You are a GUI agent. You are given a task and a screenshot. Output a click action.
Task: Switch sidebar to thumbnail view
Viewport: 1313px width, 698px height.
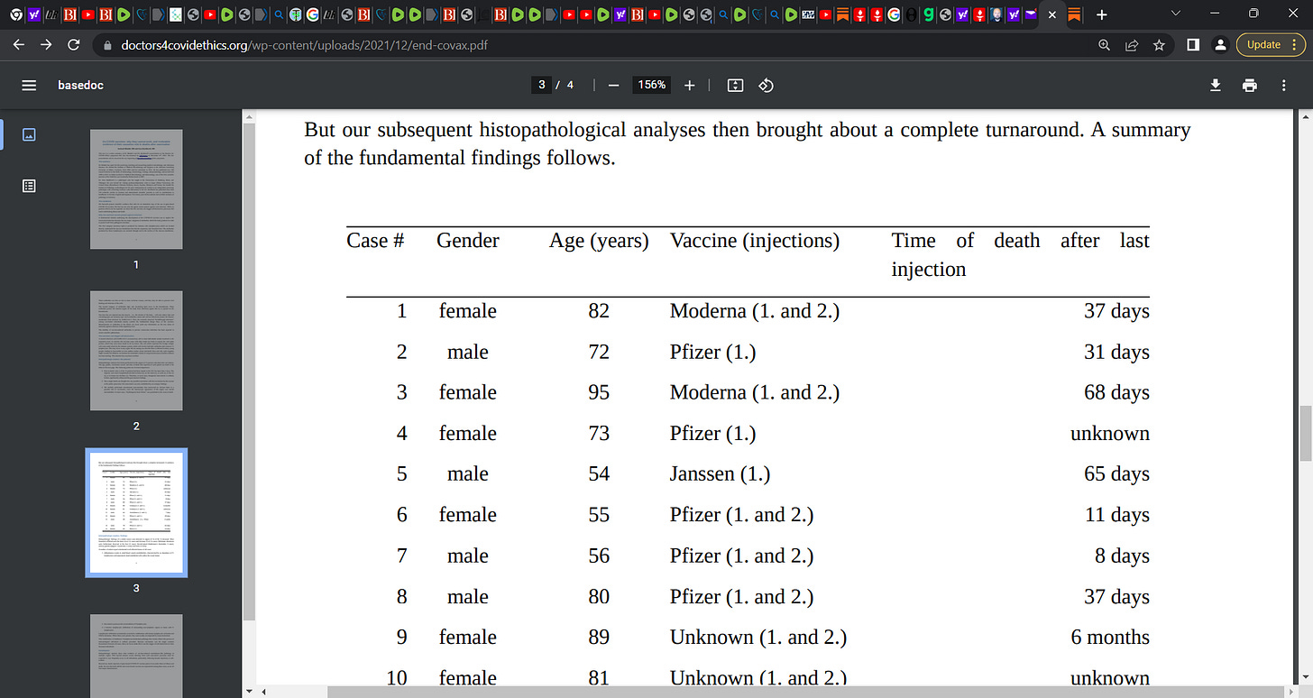(x=29, y=134)
